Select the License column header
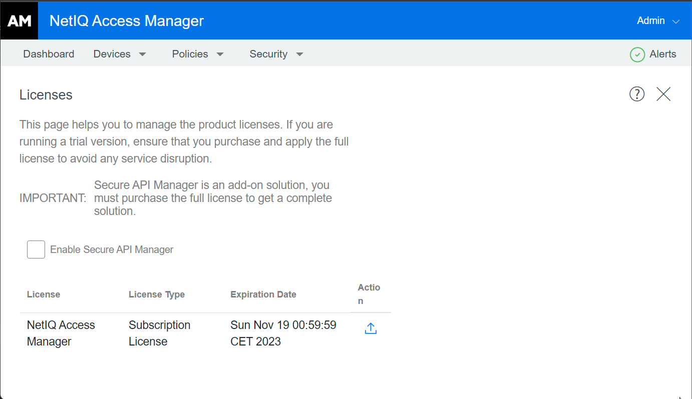The width and height of the screenshot is (692, 399). tap(44, 294)
